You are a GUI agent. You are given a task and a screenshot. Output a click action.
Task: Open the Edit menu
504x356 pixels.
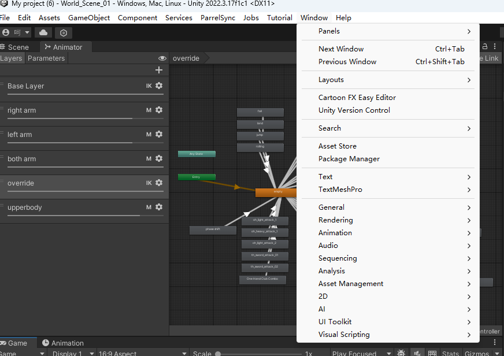[x=24, y=18]
